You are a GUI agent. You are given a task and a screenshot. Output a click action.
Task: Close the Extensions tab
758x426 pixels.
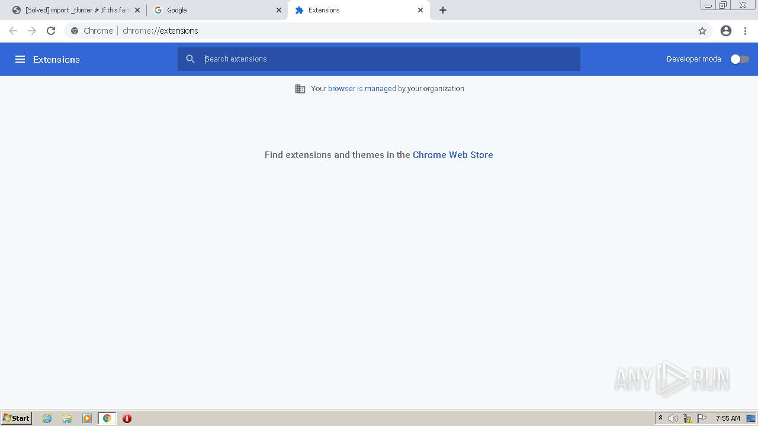click(x=420, y=10)
